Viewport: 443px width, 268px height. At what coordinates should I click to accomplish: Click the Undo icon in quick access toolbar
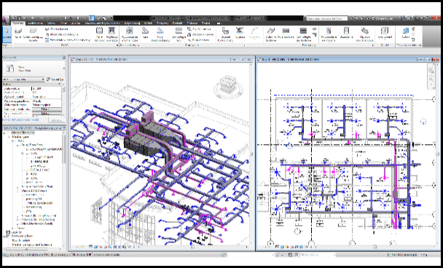pos(33,18)
